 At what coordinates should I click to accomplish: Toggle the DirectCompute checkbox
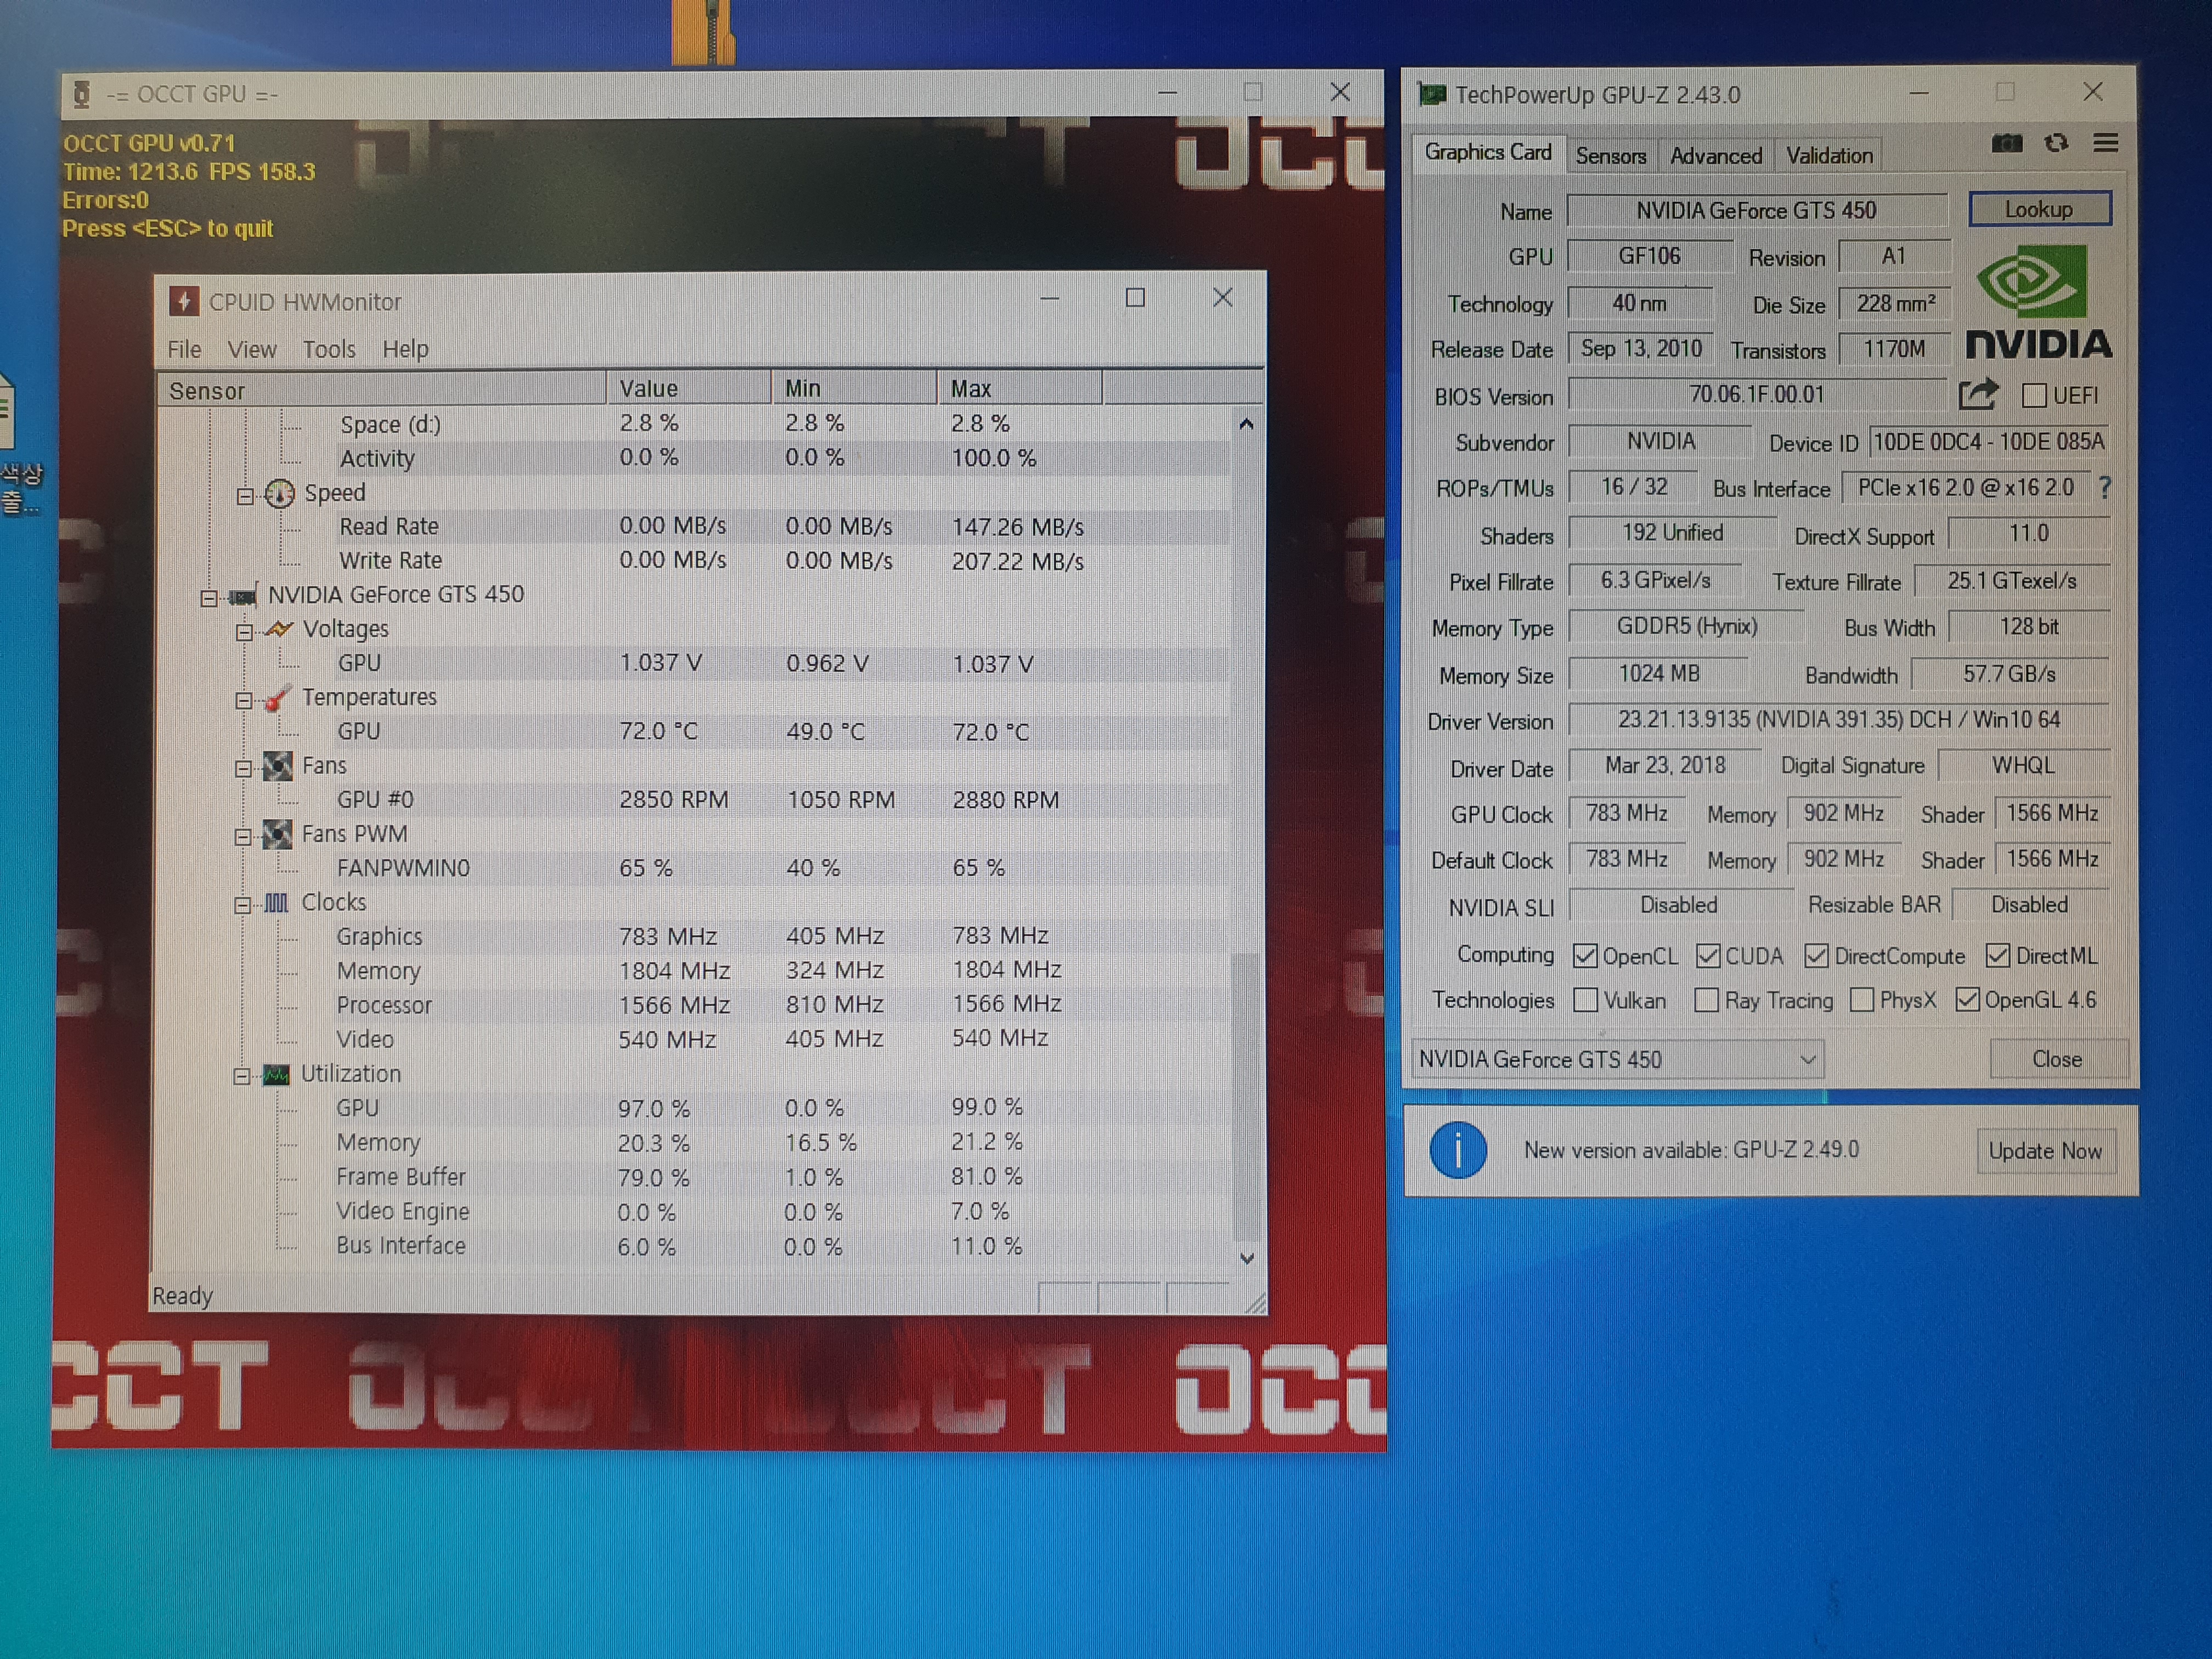pyautogui.click(x=1817, y=956)
